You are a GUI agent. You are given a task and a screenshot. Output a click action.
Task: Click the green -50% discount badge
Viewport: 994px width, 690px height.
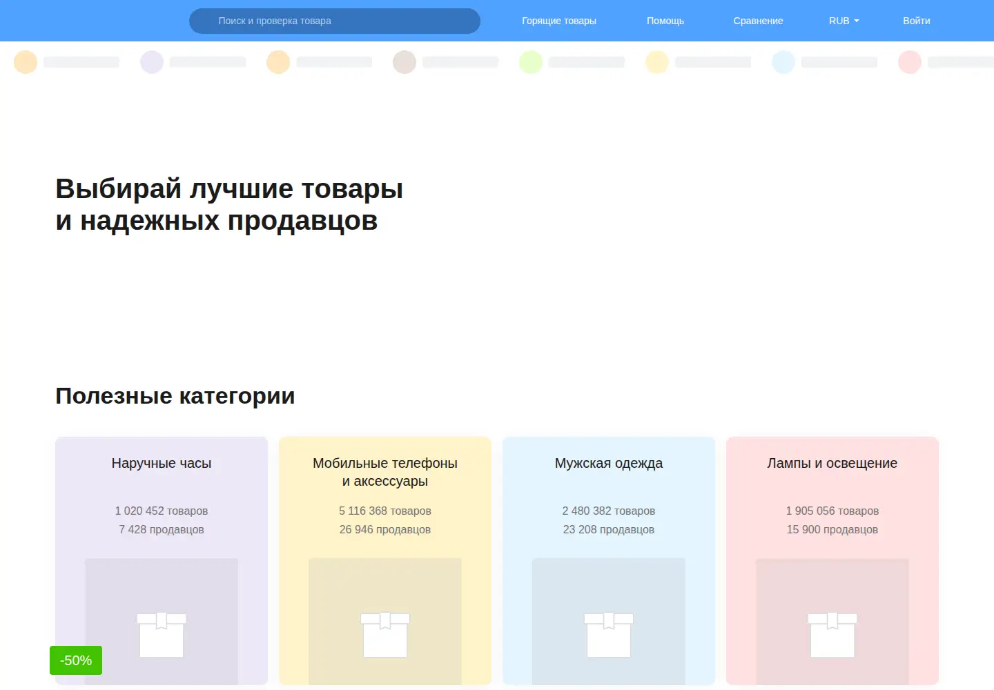[x=76, y=660]
